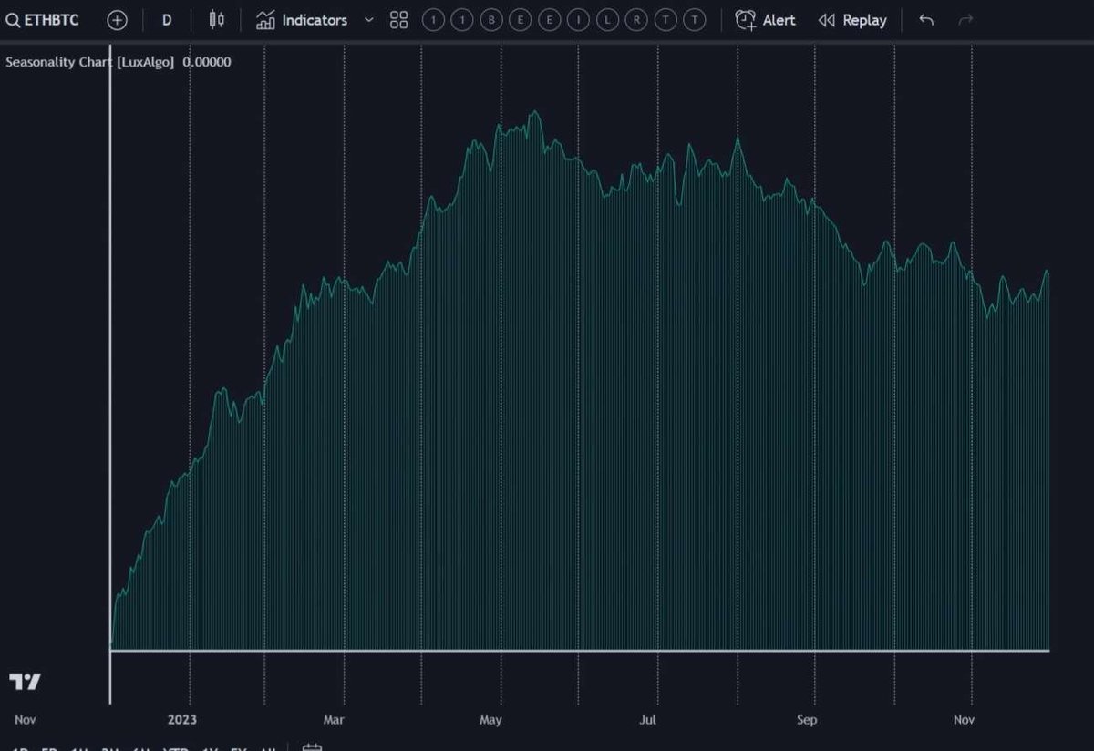
Task: Open the candlestick chart style selector
Action: [x=216, y=19]
